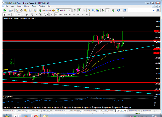Click the magenta up-arrow on chart
Image resolution: width=162 pixels, height=117 pixels.
[x=77, y=70]
